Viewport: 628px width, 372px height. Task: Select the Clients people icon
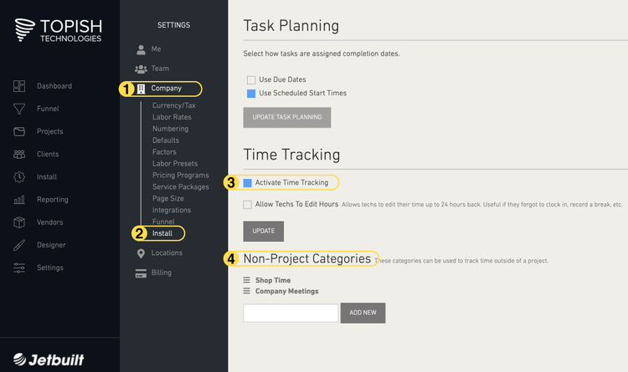19,154
